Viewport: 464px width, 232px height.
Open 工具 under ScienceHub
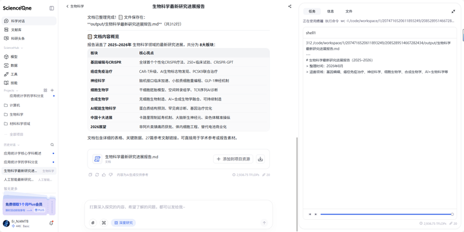(x=29, y=74)
